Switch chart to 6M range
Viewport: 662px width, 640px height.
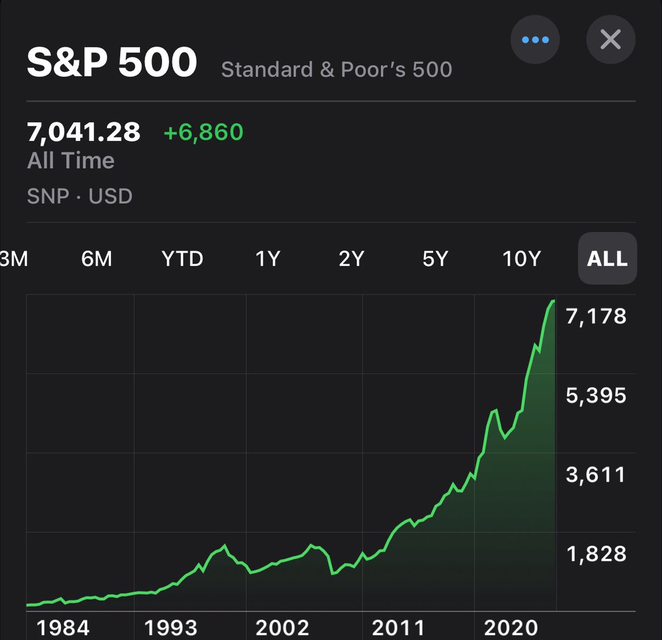pyautogui.click(x=97, y=259)
